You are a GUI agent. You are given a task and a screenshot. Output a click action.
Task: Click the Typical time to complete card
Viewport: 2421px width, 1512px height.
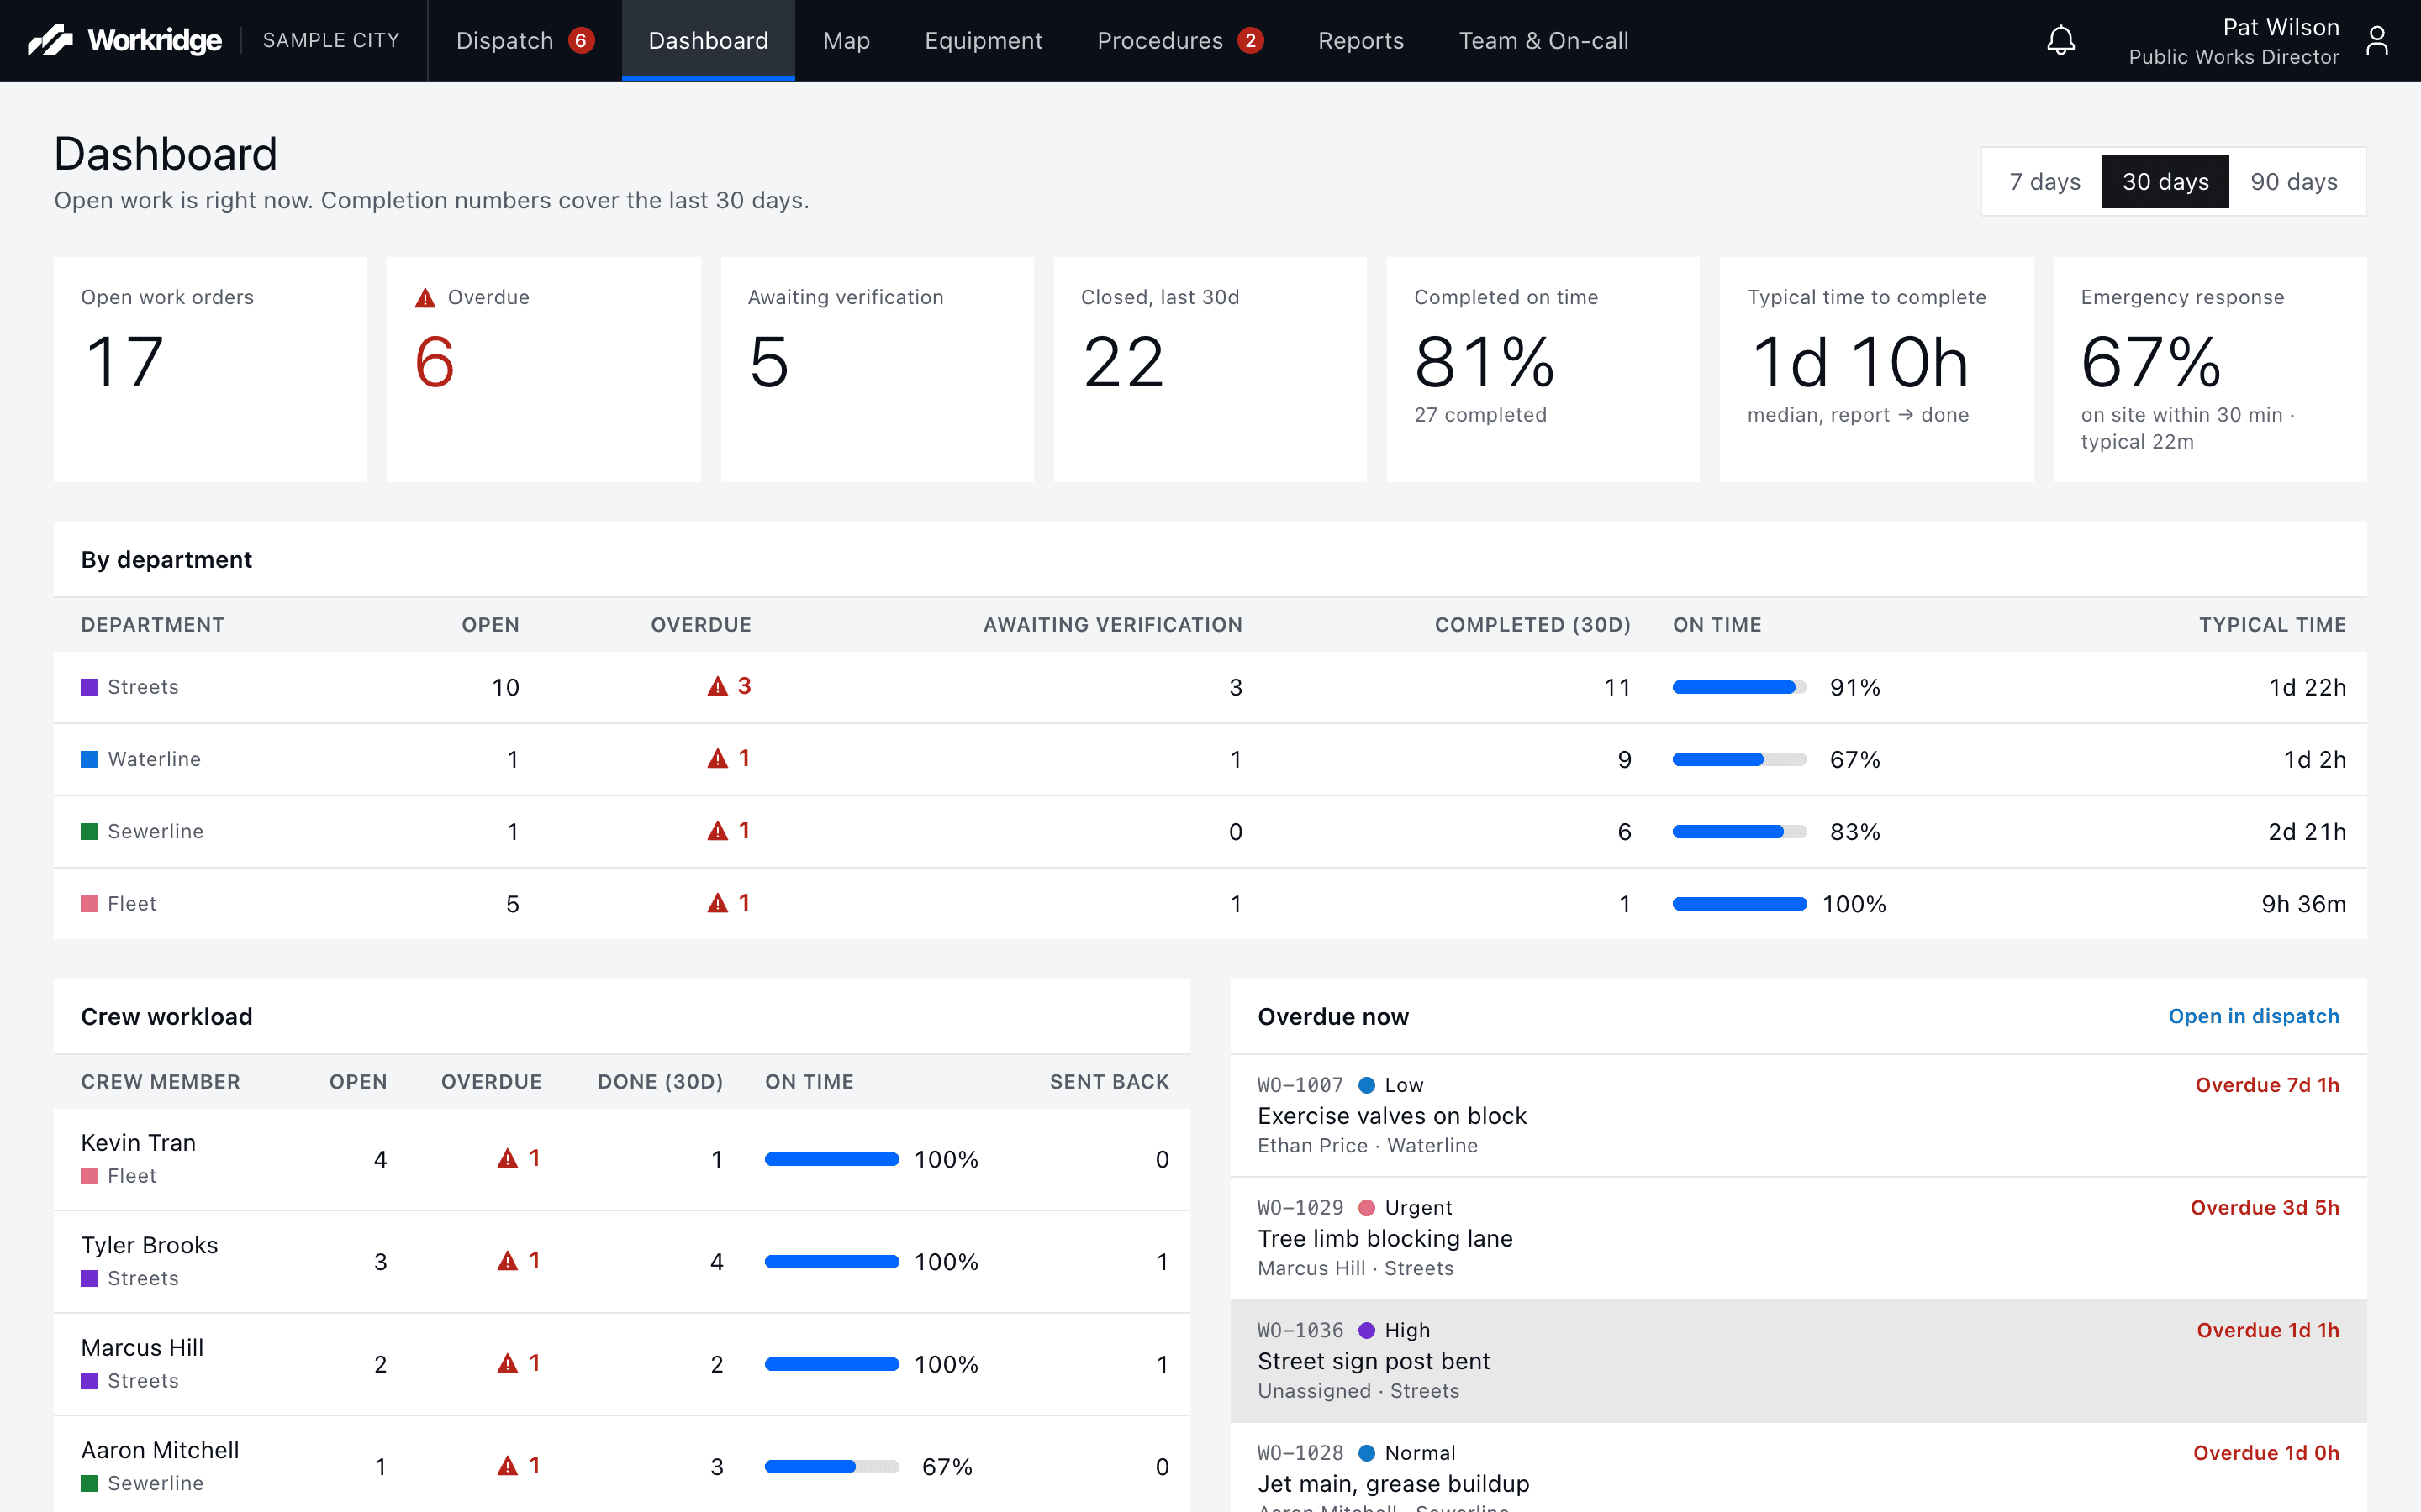pyautogui.click(x=1877, y=369)
